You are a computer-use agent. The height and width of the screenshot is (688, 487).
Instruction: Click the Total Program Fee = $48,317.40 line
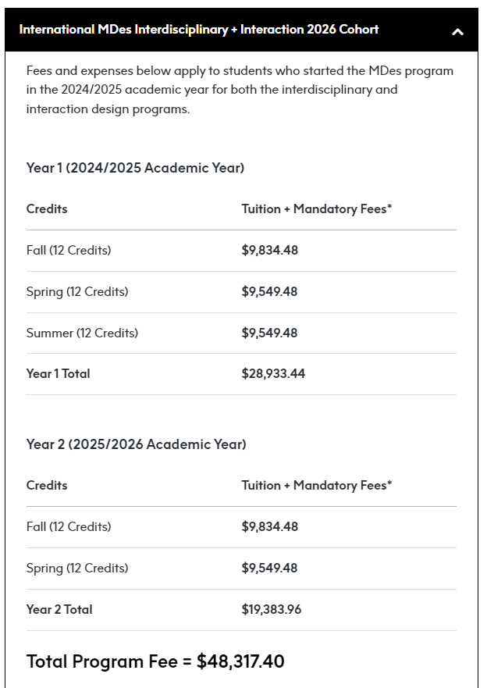click(x=155, y=661)
